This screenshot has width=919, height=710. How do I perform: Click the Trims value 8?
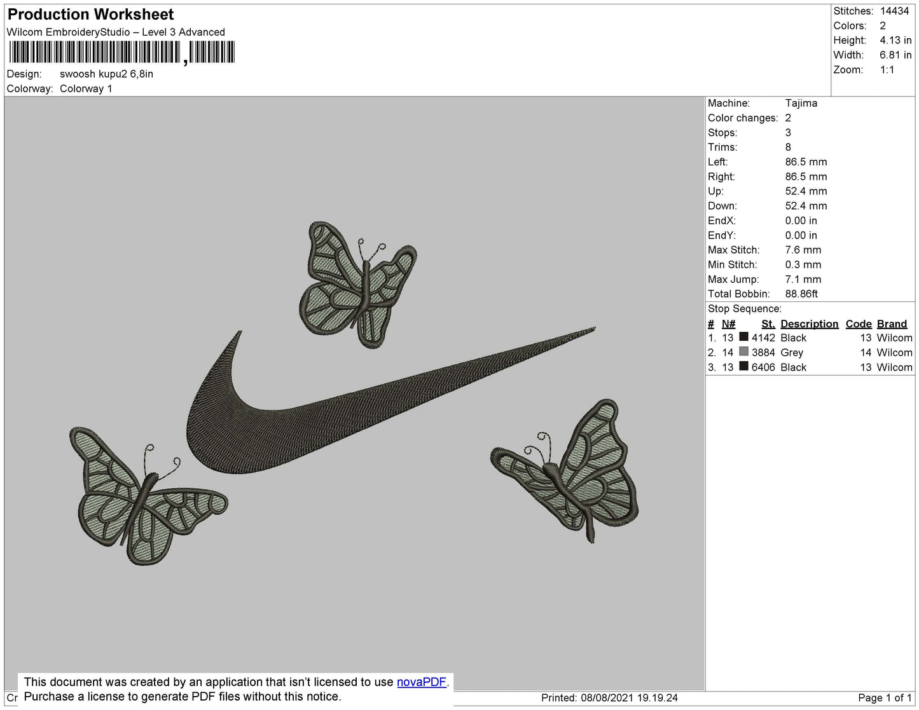coord(788,147)
